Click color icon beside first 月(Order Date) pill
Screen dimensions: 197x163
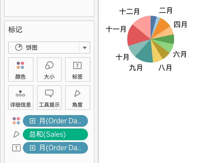coord(16,121)
